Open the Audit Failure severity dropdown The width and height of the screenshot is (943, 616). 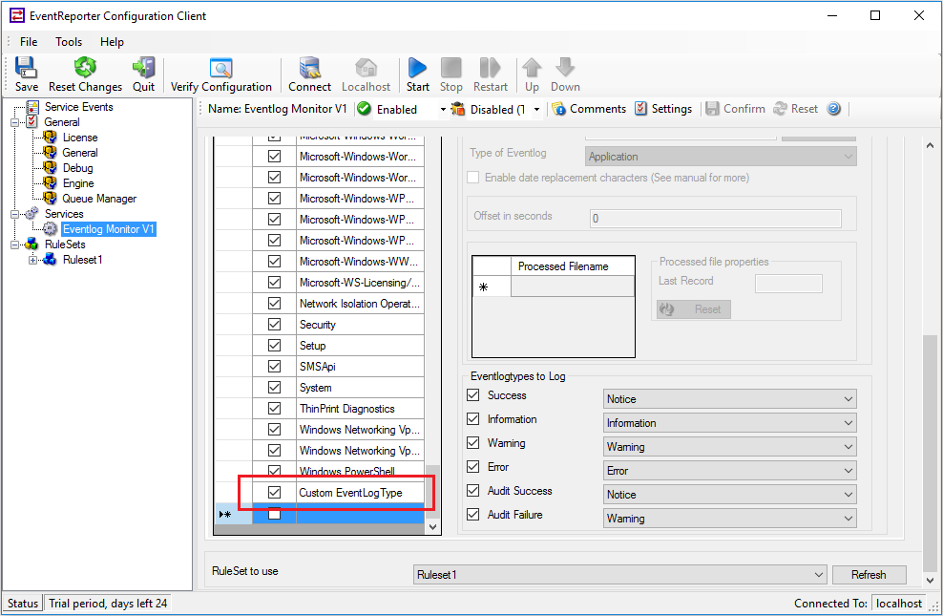pos(730,518)
